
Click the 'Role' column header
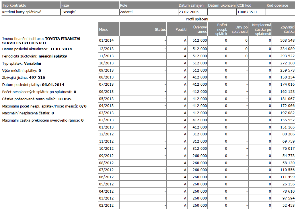tap(149, 5)
